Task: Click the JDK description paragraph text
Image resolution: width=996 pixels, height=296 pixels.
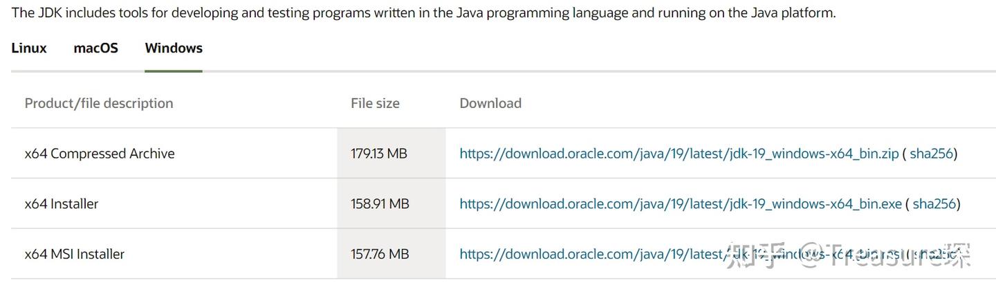Action: coord(423,12)
